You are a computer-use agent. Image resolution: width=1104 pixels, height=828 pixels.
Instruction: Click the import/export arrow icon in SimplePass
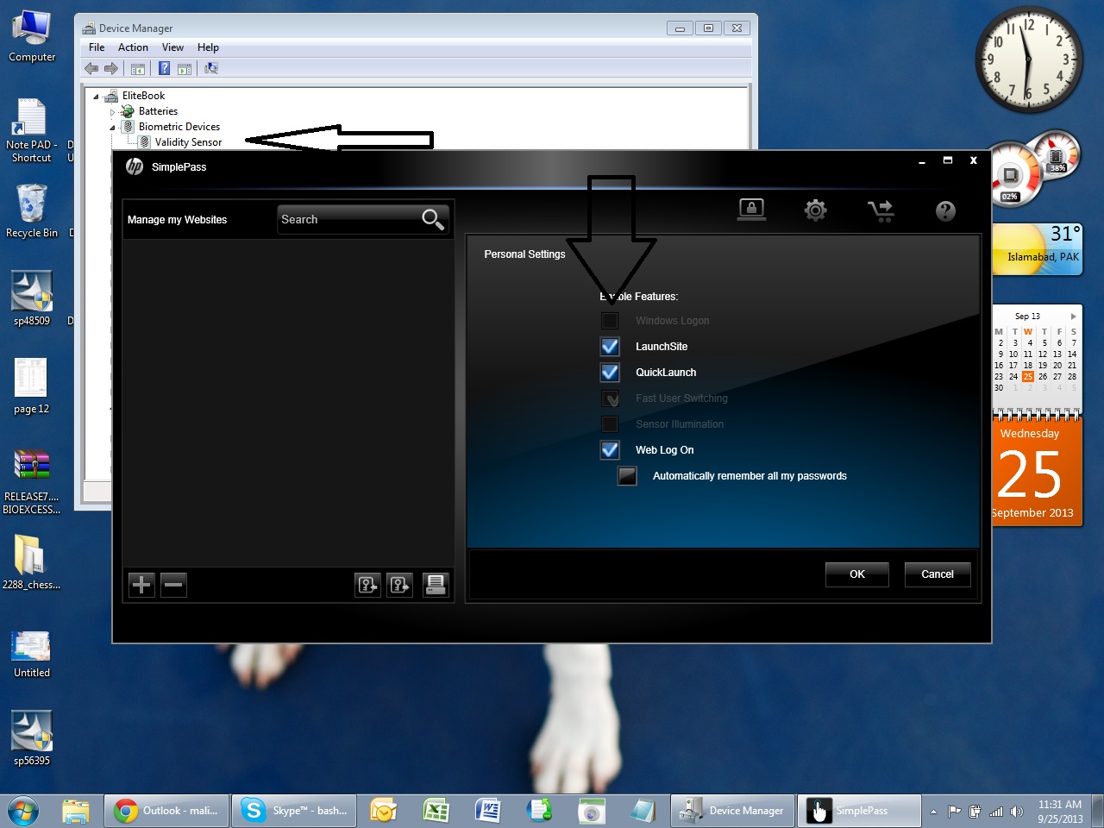881,210
